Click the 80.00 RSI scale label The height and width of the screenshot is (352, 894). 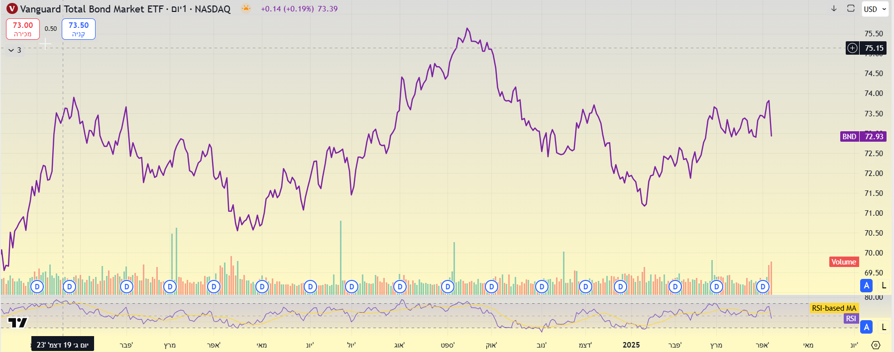click(x=874, y=297)
